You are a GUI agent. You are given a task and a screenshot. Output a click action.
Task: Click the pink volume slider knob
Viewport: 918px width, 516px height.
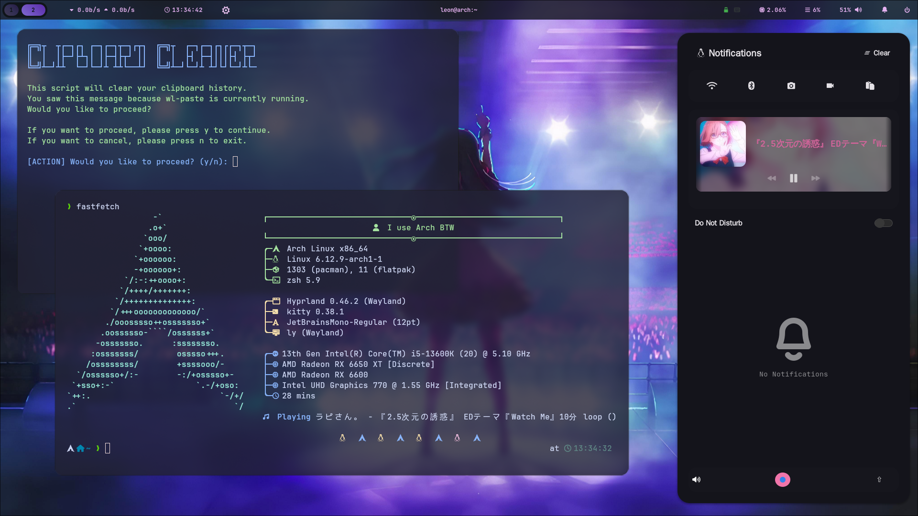pos(783,479)
